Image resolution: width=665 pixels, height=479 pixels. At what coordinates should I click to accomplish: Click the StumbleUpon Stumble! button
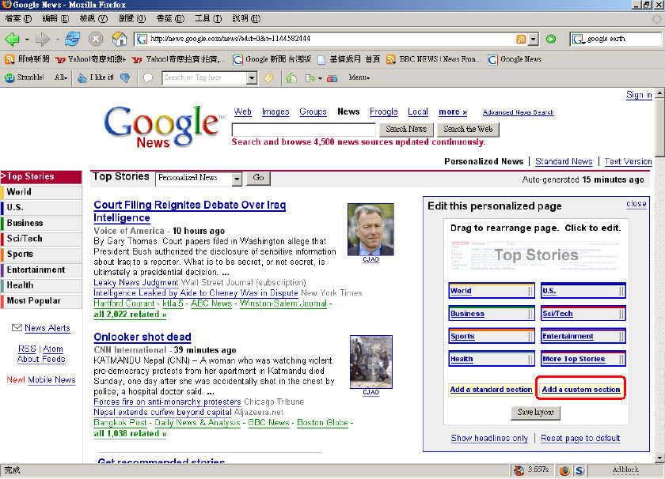[x=25, y=77]
